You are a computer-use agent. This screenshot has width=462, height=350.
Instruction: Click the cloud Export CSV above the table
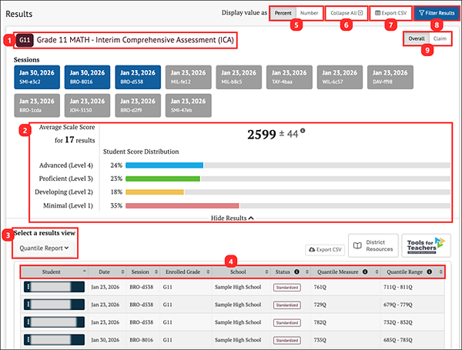[325, 250]
